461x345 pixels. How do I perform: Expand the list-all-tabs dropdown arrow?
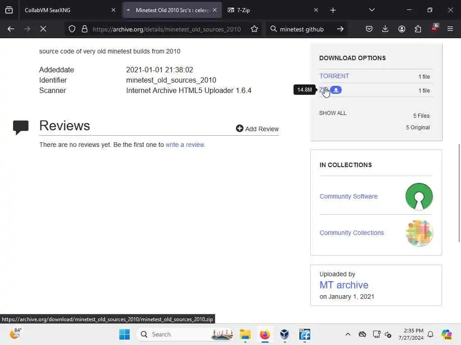371,10
